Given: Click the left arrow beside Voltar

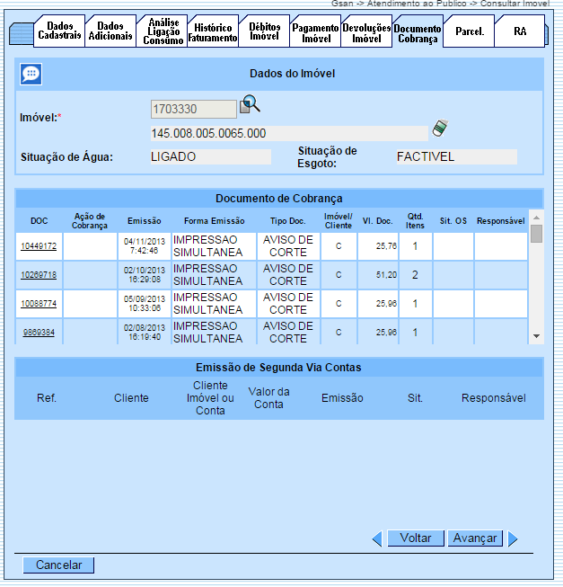Looking at the screenshot, I should 378,538.
